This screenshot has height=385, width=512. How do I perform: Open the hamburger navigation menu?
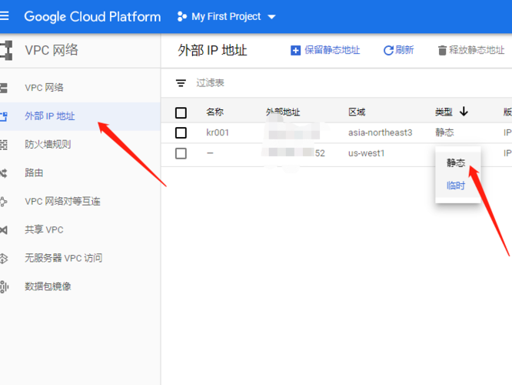[5, 15]
